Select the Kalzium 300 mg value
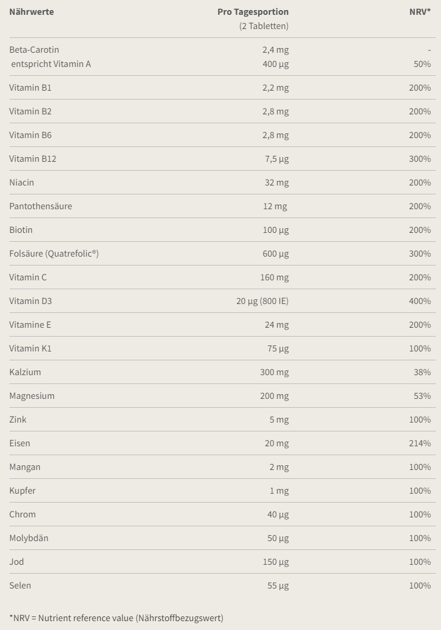 click(x=275, y=372)
